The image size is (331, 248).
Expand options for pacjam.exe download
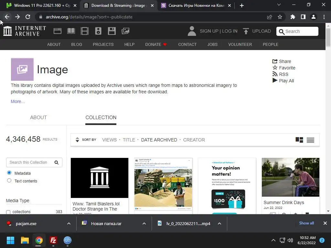(x=69, y=223)
